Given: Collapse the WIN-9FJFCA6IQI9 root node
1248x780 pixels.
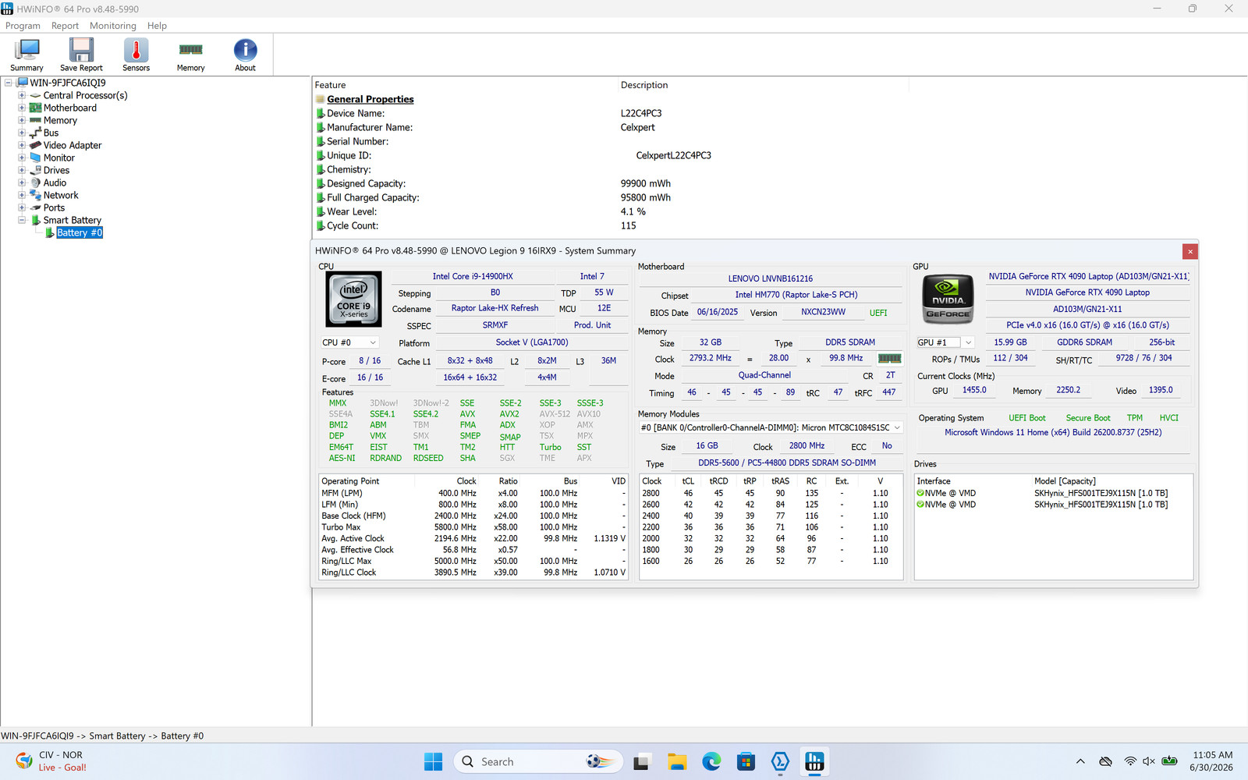Looking at the screenshot, I should 9,83.
